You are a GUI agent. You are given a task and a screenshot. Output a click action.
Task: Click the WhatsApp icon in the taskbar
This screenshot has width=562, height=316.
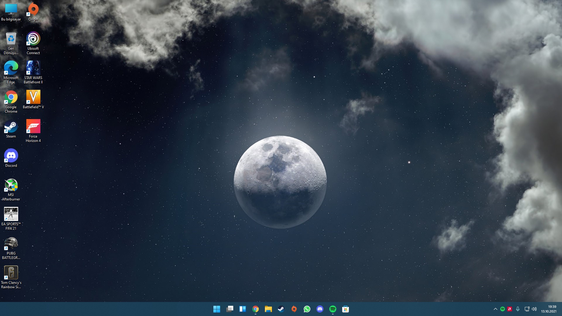(x=307, y=309)
